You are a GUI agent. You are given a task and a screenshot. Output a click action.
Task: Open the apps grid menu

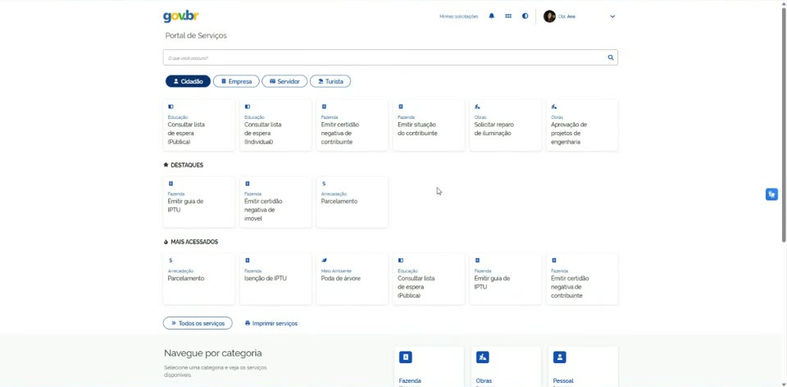coord(508,16)
